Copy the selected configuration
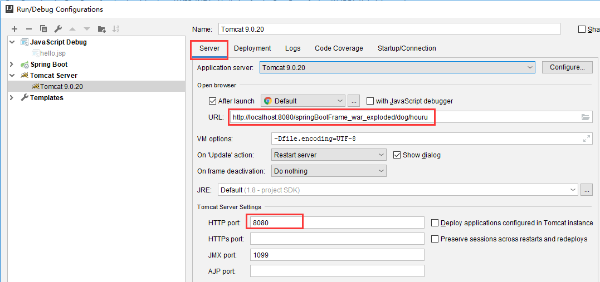Image resolution: width=600 pixels, height=282 pixels. [43, 29]
